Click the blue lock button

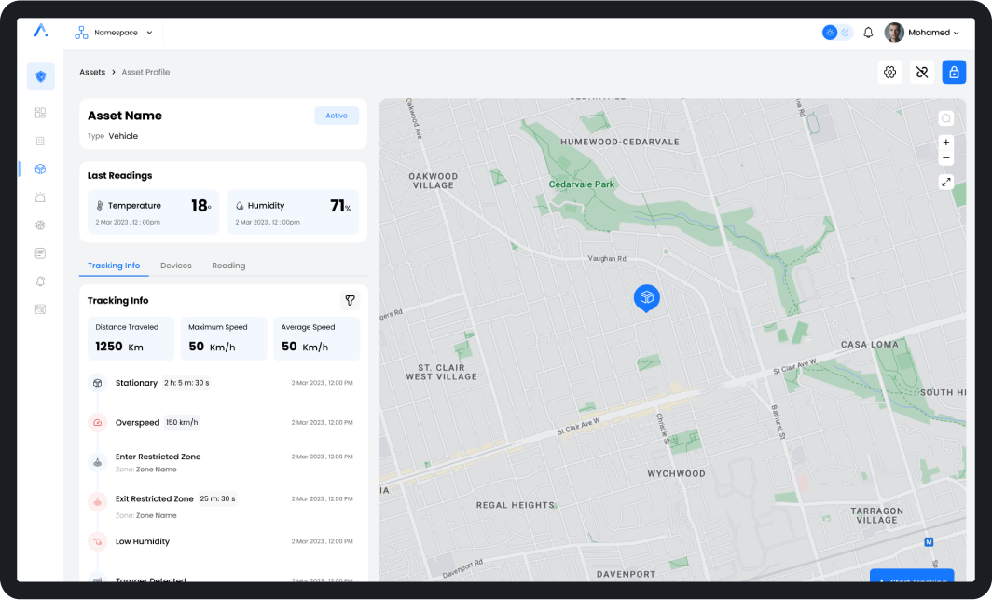point(954,72)
